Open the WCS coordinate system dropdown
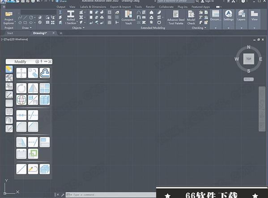The image size is (268, 198). [x=248, y=79]
